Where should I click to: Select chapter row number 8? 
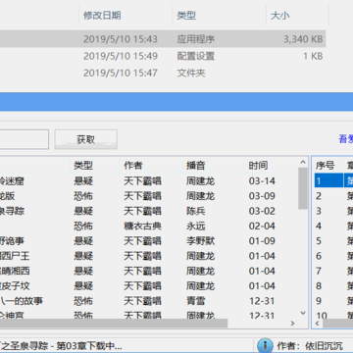pyautogui.click(x=333, y=286)
